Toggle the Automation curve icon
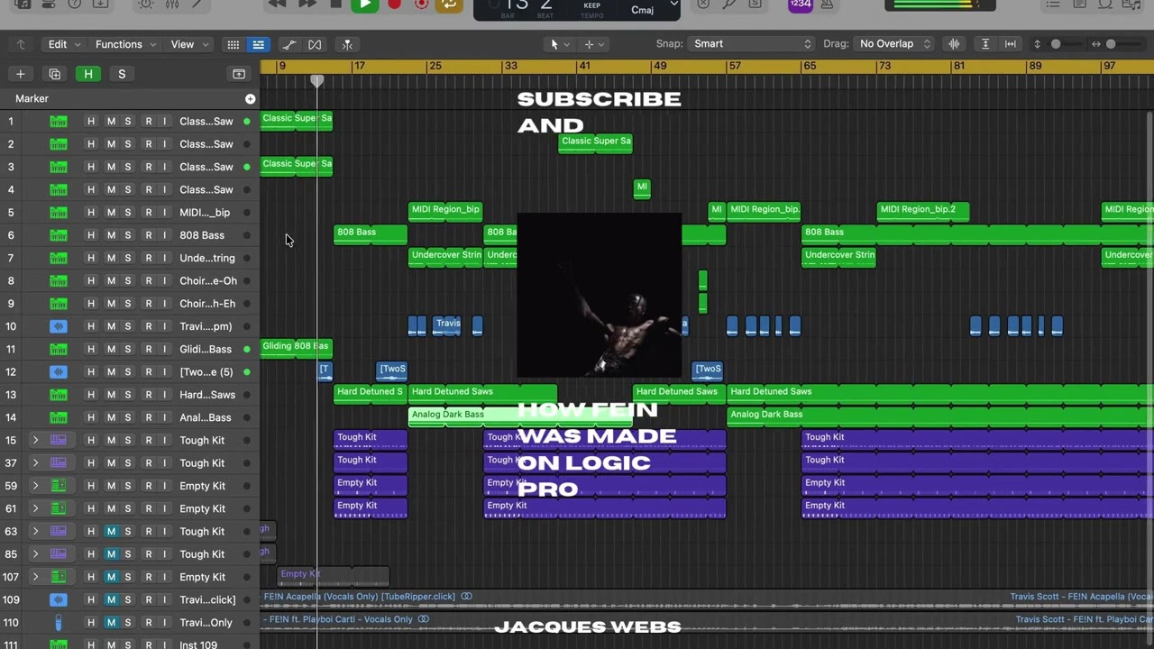 (289, 44)
